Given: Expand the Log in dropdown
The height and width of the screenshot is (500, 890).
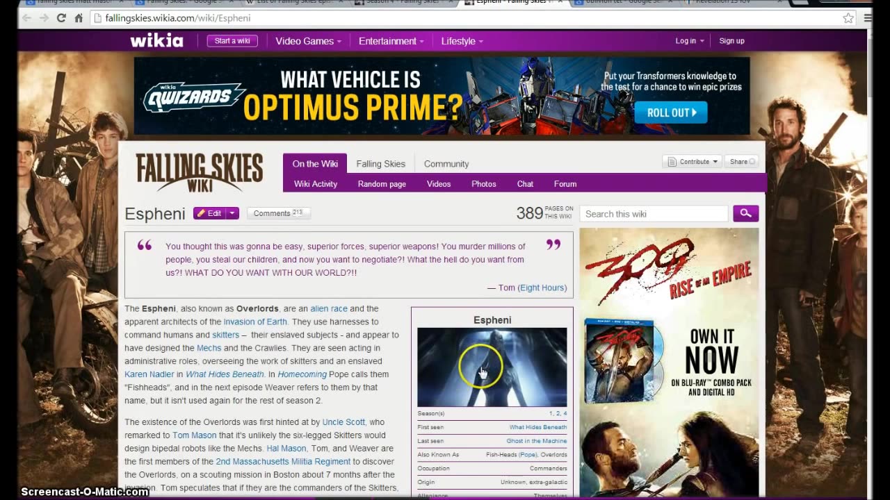Looking at the screenshot, I should pyautogui.click(x=689, y=41).
